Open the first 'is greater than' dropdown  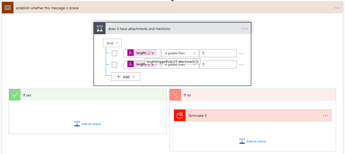(x=180, y=53)
